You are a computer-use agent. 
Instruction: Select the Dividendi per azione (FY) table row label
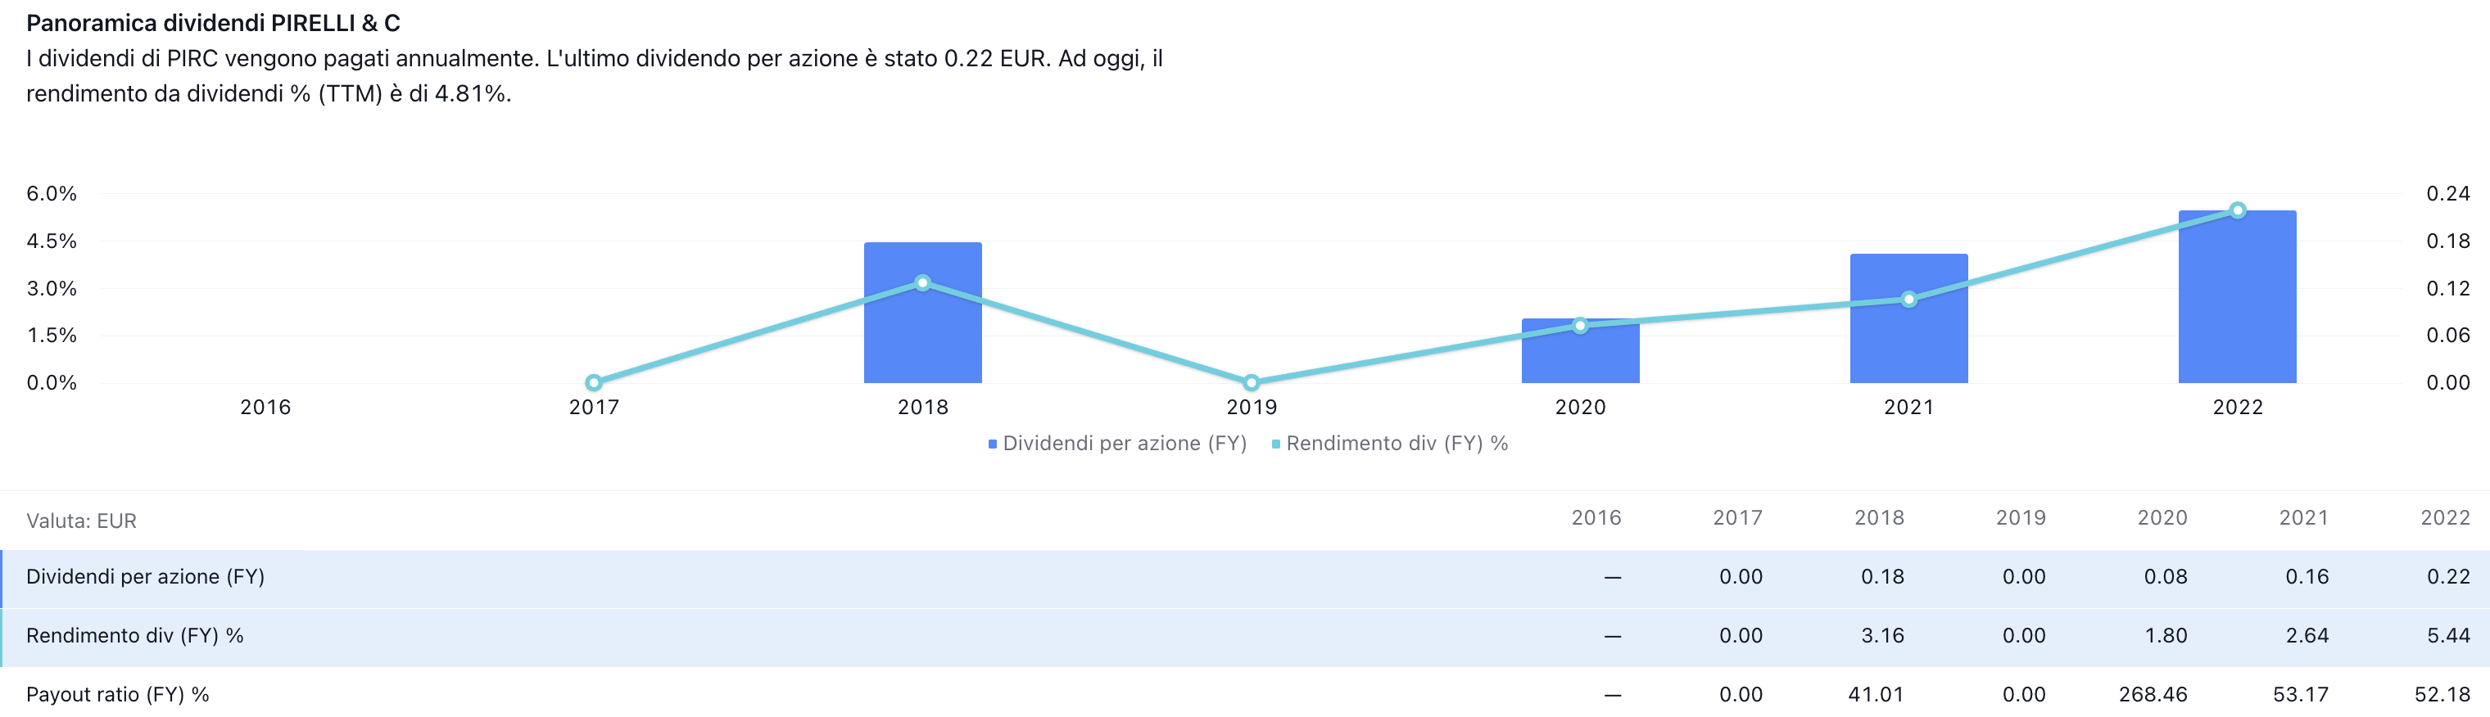coord(145,577)
